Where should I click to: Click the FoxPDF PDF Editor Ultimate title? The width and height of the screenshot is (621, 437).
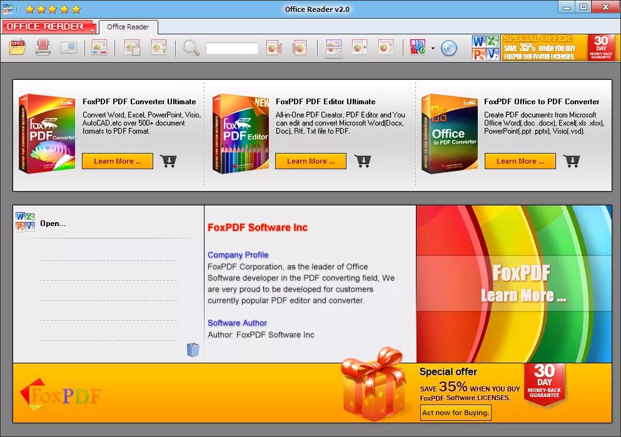point(326,102)
